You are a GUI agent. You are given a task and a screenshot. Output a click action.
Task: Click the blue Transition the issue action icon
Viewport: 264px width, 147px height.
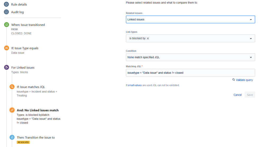(12, 137)
